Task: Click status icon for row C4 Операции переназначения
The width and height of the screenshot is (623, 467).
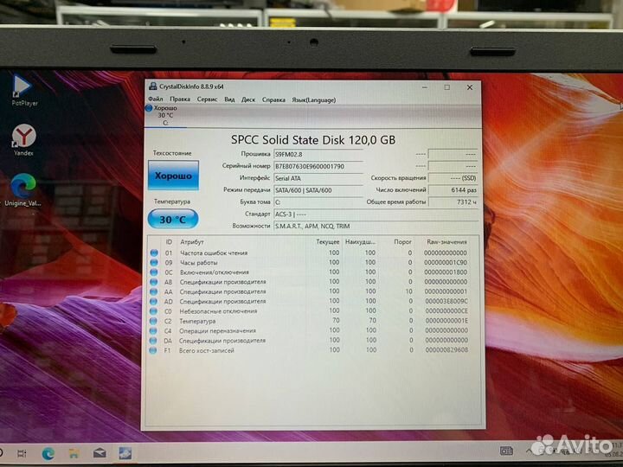Action: click(153, 330)
